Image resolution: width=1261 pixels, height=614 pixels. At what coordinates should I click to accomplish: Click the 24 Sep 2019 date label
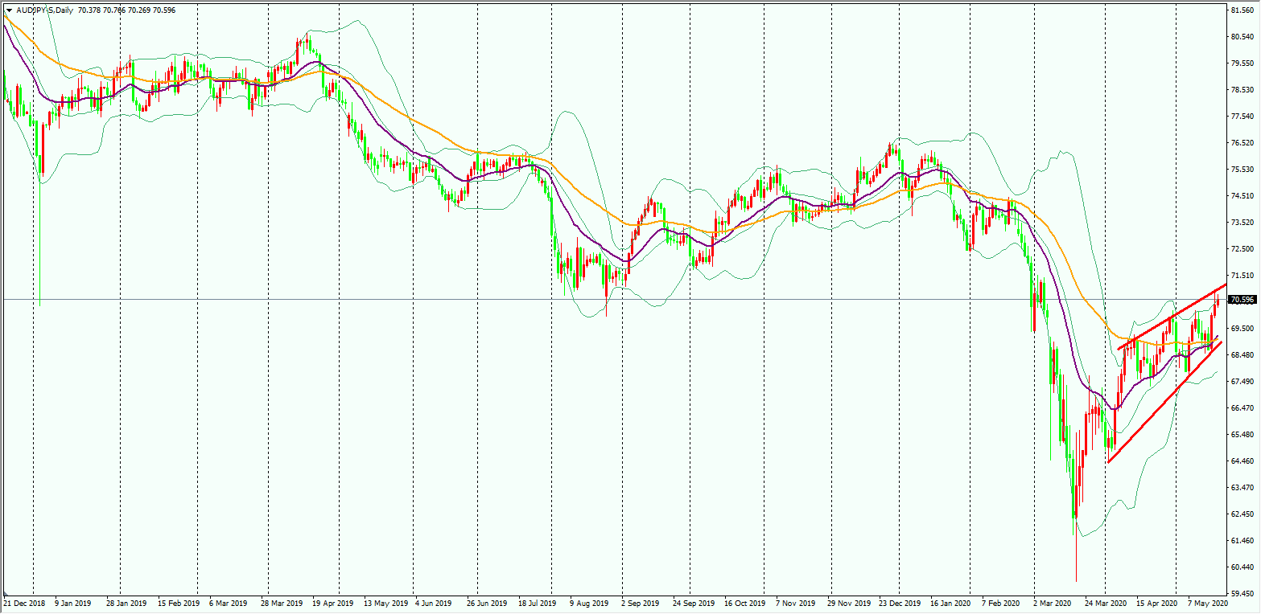coord(694,602)
